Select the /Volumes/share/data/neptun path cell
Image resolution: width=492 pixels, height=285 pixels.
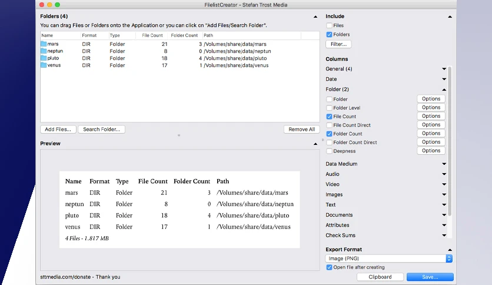click(237, 51)
